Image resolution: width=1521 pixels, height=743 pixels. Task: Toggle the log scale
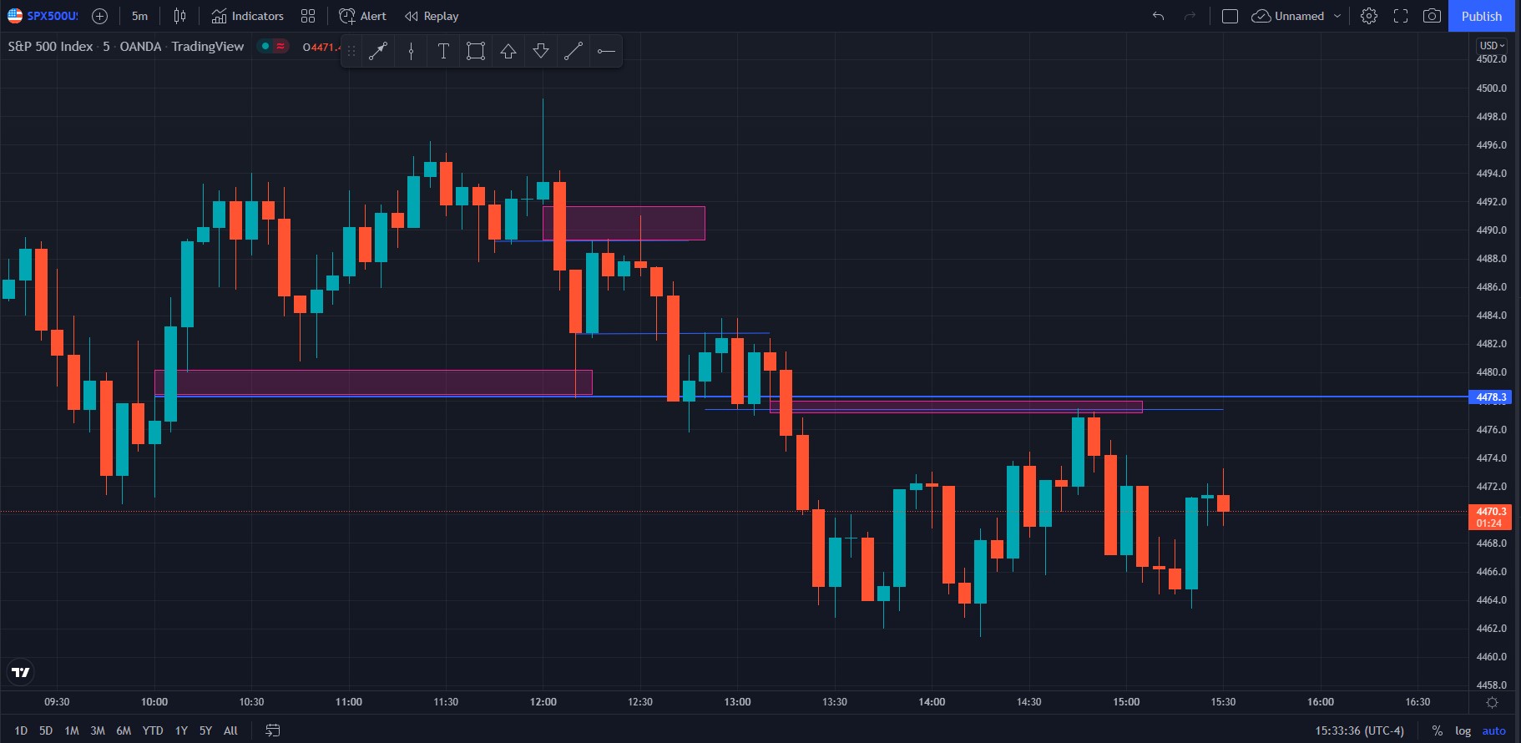tap(1463, 730)
